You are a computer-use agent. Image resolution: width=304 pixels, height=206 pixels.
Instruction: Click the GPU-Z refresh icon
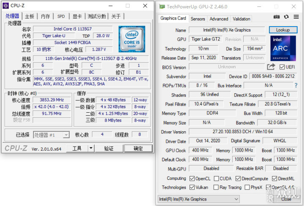286,17
